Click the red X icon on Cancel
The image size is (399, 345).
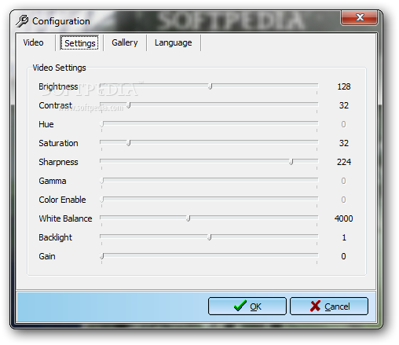click(315, 306)
